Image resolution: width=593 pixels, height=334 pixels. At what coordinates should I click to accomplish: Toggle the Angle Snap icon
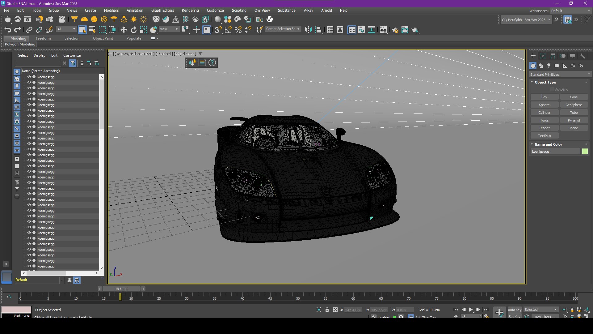coord(228,30)
